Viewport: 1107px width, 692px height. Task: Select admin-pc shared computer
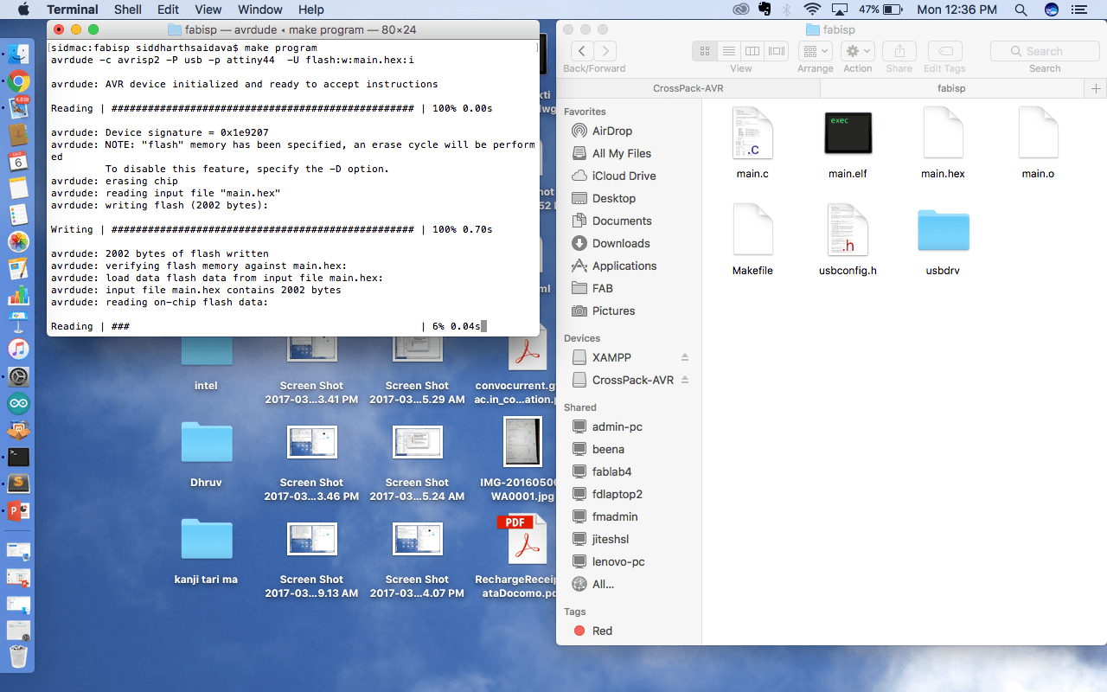pyautogui.click(x=617, y=426)
